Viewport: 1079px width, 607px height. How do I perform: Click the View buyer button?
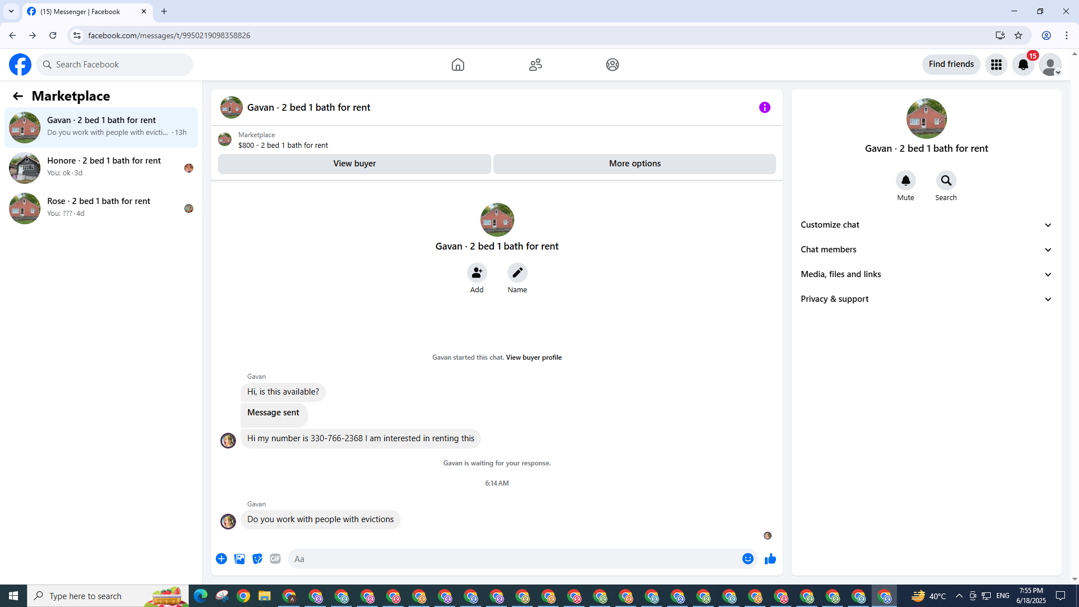tap(355, 164)
